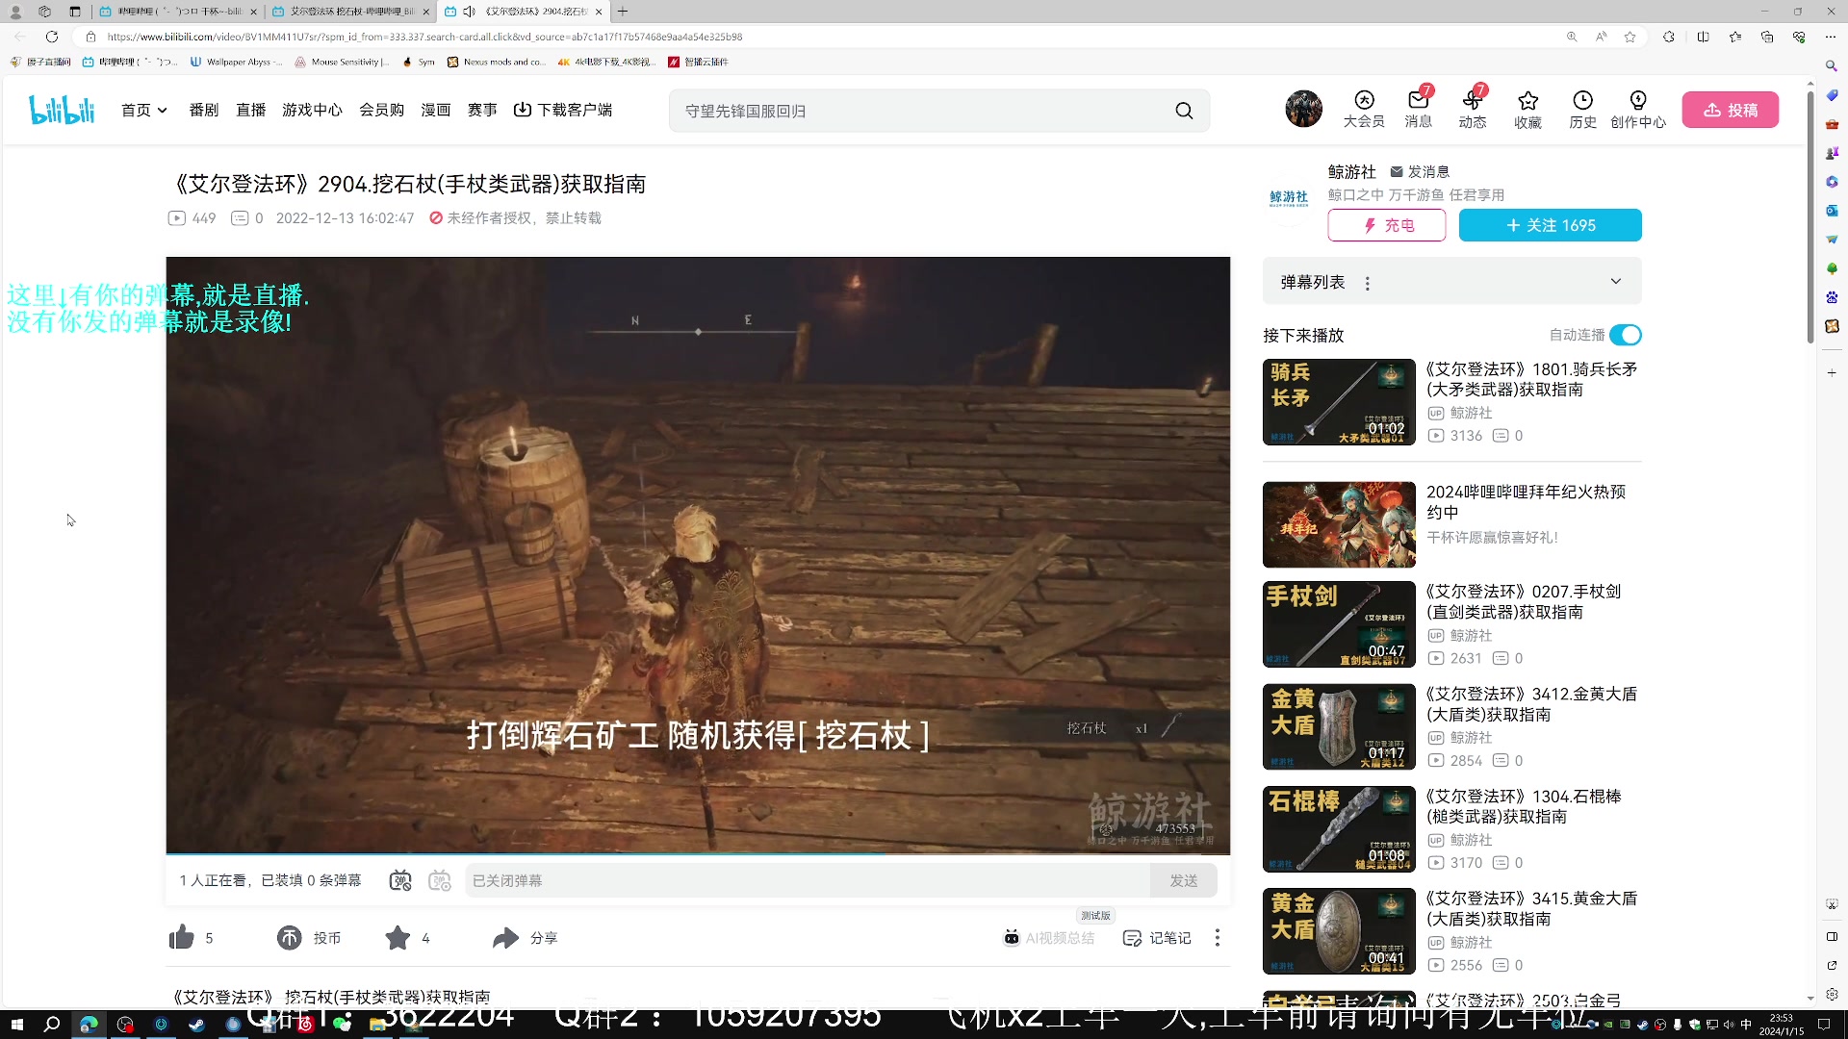Open 弹幕列表 options three-dot icon
The image size is (1848, 1039).
point(1368,283)
